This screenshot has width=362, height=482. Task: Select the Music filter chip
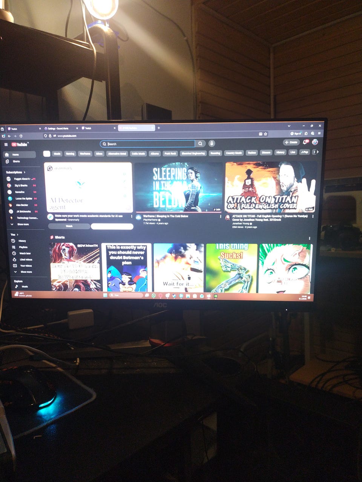click(57, 154)
